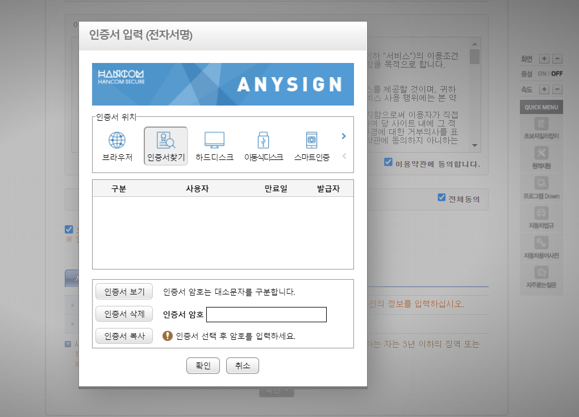Decrease 속도 with minus button
Screen dimensions: 579x417
pos(557,89)
